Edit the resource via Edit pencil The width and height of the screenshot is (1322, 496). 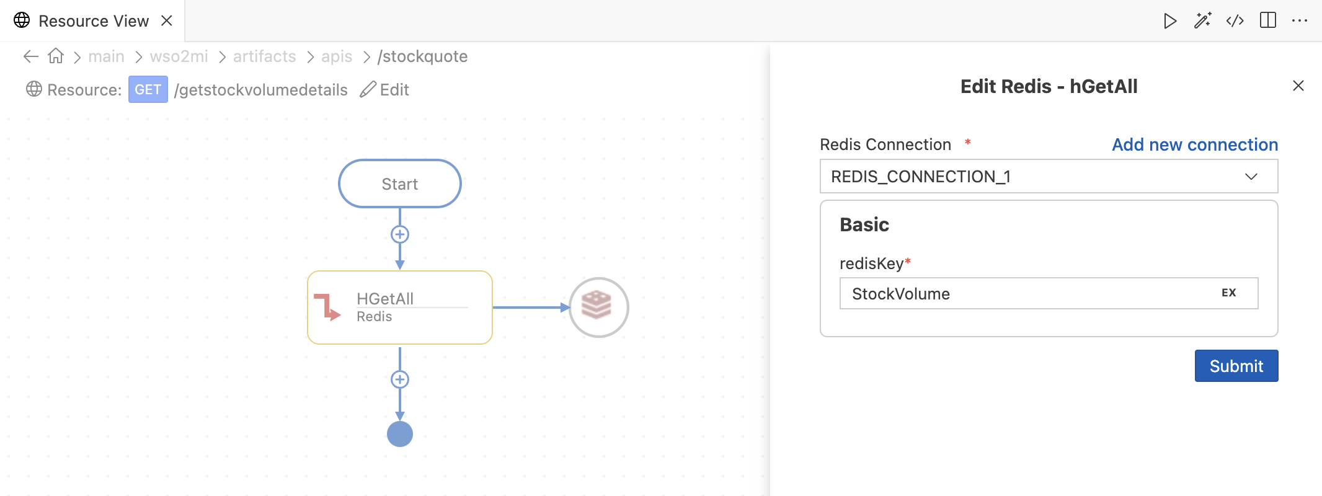(384, 90)
